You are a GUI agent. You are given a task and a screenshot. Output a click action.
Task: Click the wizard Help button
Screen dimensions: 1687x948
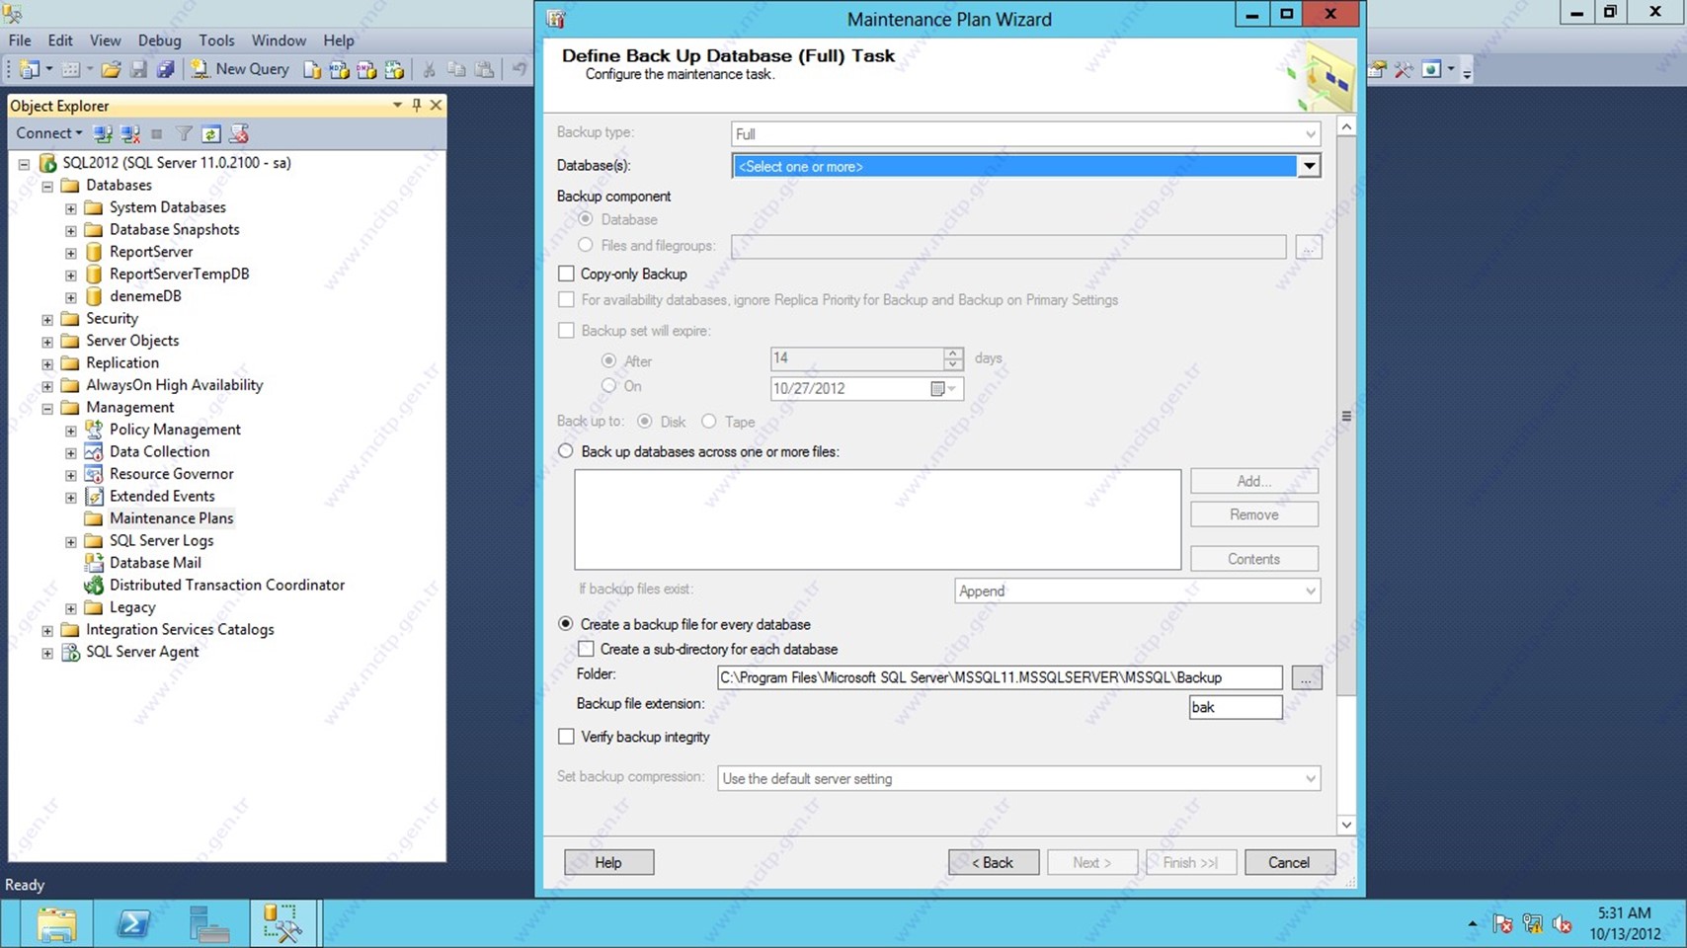pyautogui.click(x=608, y=862)
